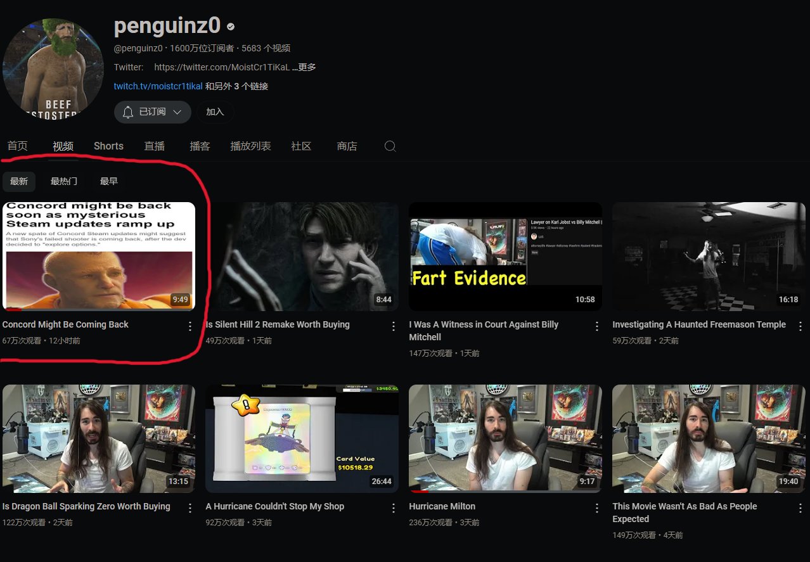Screen dimensions: 810x562
Task: Switch to the 播放列表 tab
Action: (250, 146)
